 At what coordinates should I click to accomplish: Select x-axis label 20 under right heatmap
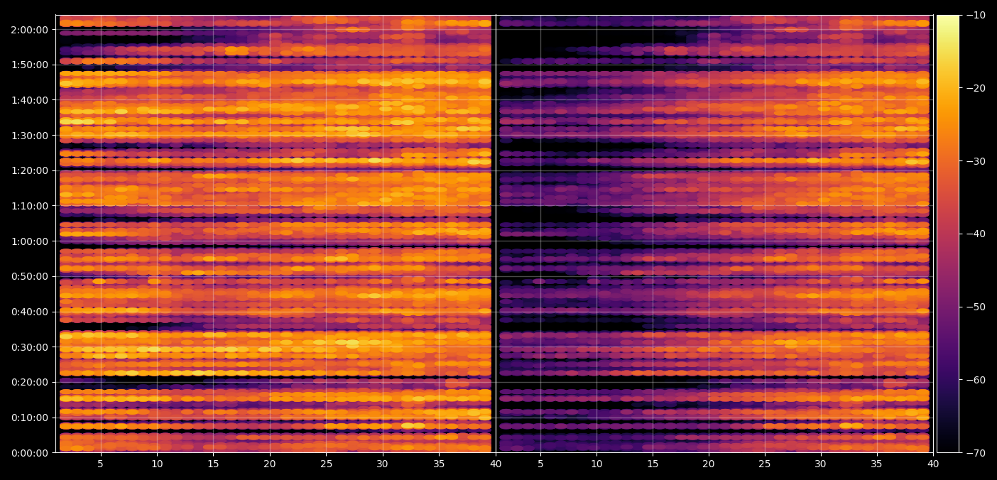709,464
